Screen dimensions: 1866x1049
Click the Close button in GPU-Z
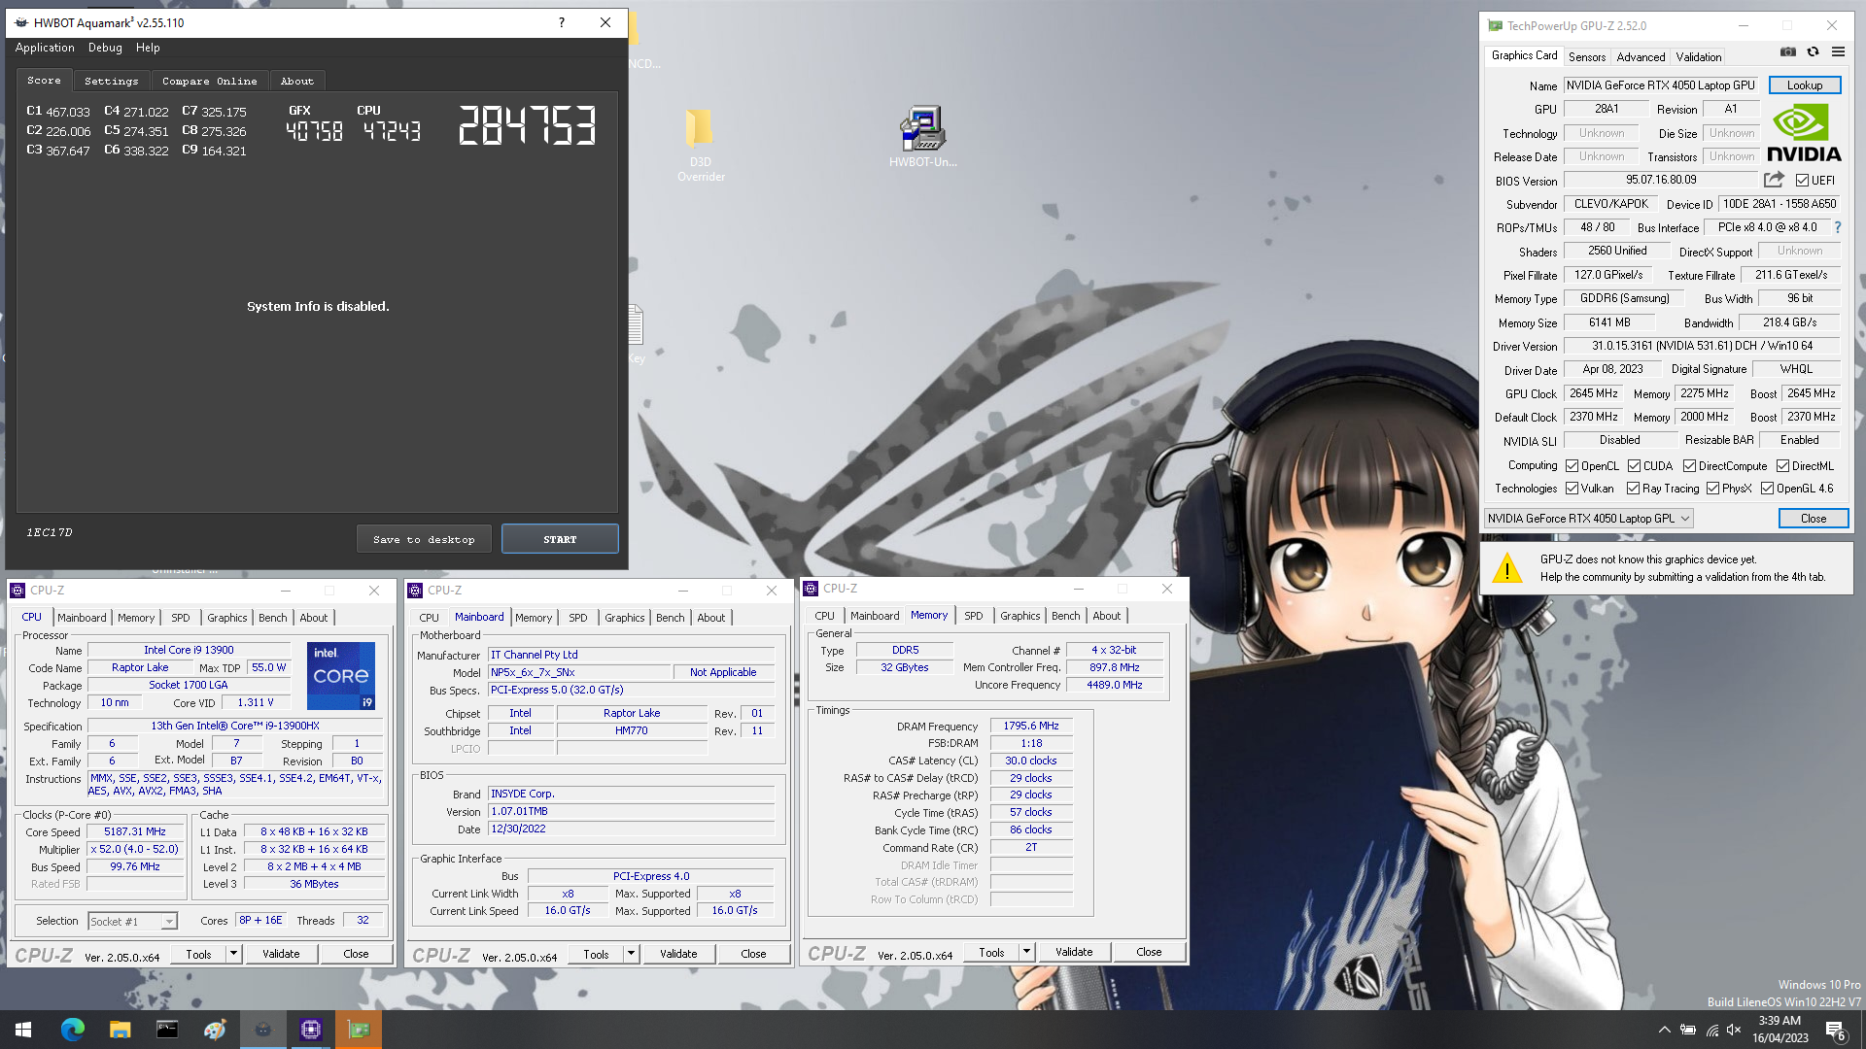pos(1813,519)
